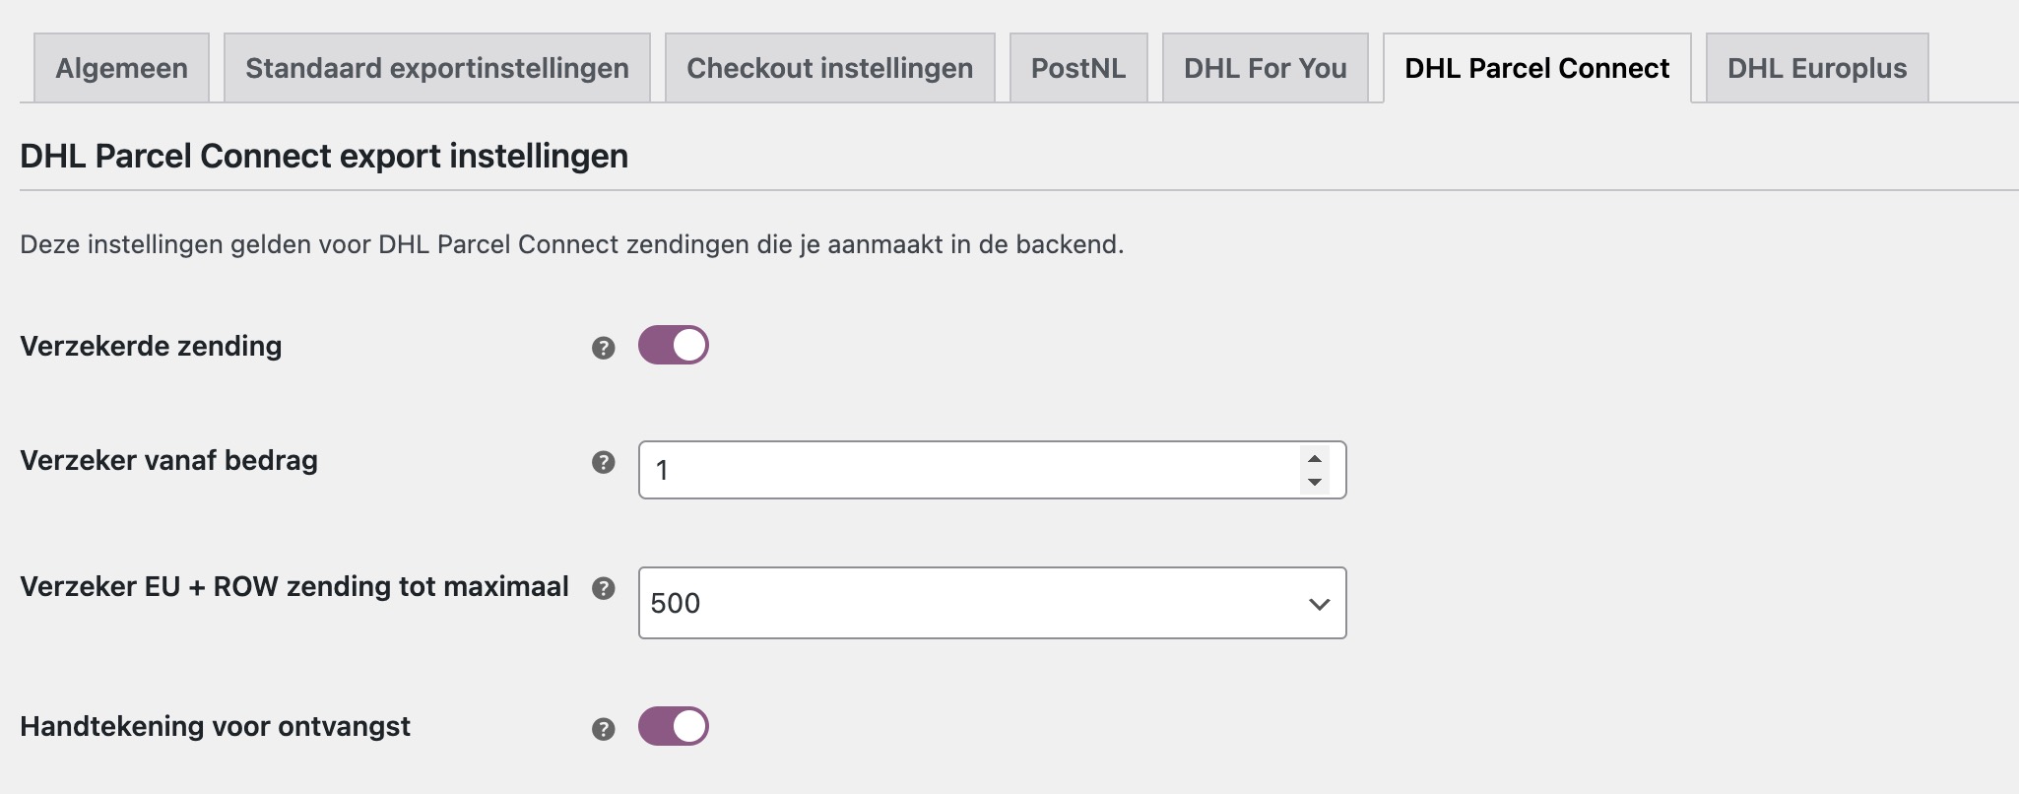Open the PostNL settings tab
2019x794 pixels.
tap(1078, 67)
